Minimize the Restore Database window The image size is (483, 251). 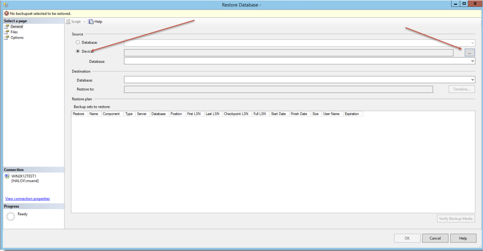[455, 4]
